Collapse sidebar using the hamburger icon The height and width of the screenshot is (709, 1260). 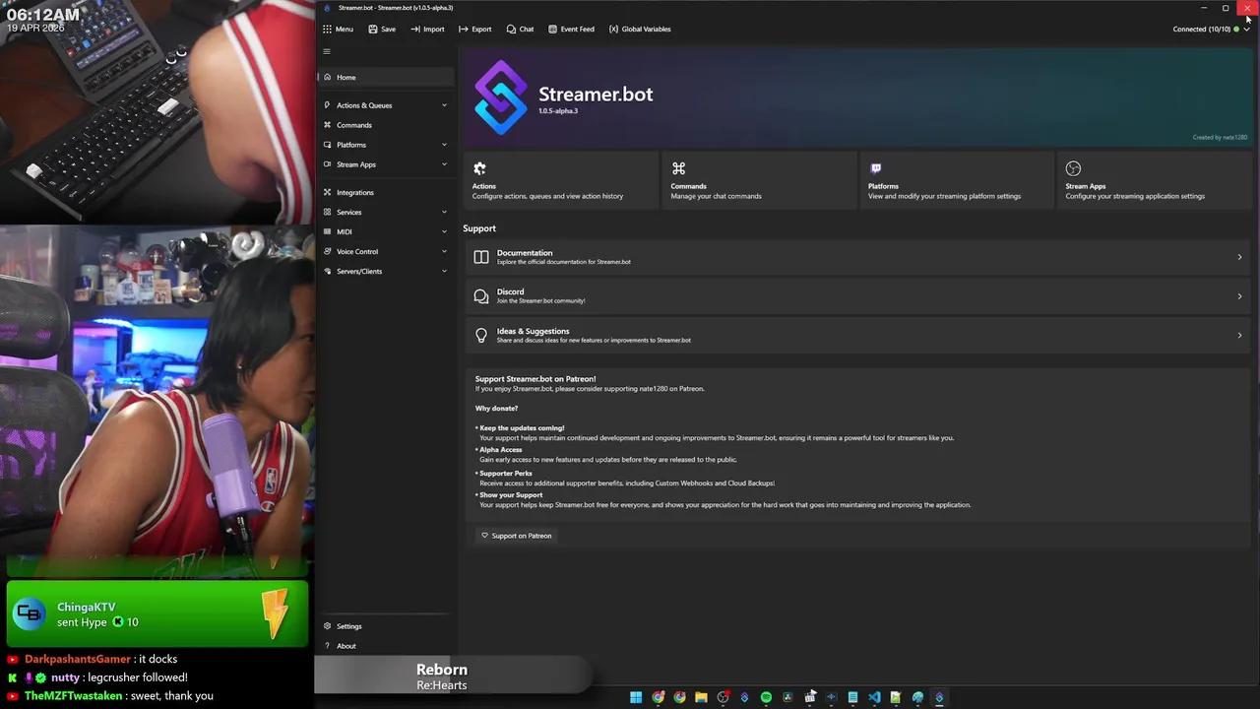coord(327,51)
